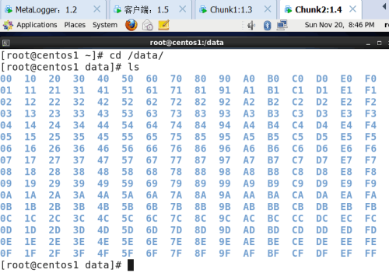389x280 pixels.
Task: Click the Chunk1 tab play icon
Action: pos(203,10)
